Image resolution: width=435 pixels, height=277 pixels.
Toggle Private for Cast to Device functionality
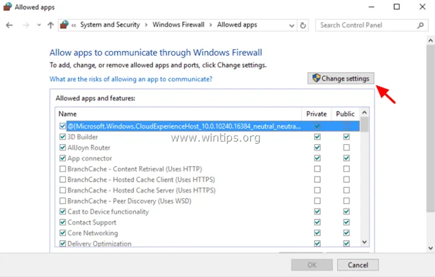[x=317, y=212]
